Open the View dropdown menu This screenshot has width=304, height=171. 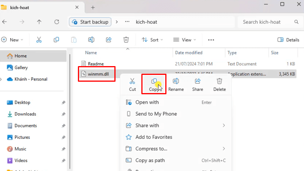coord(184,40)
